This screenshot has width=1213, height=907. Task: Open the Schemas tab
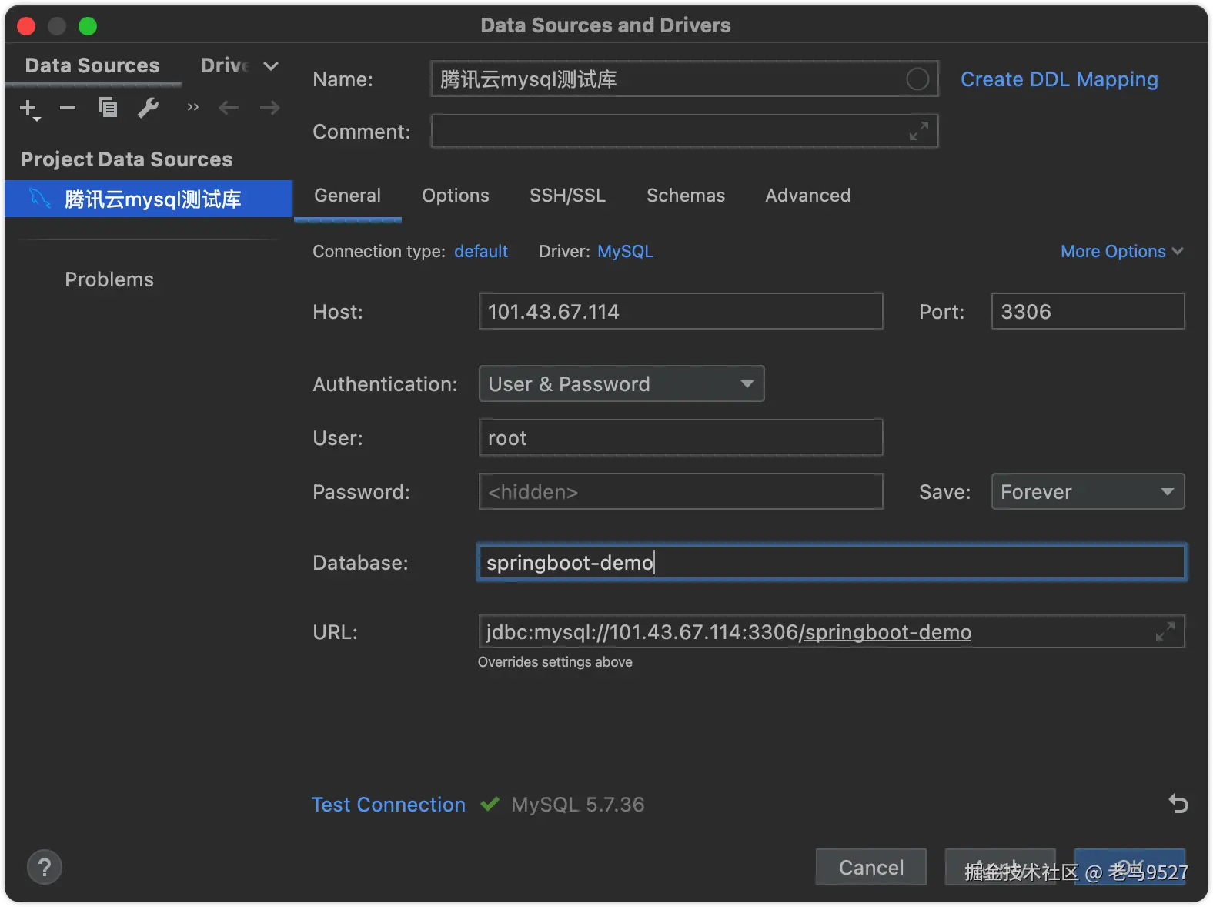(685, 196)
